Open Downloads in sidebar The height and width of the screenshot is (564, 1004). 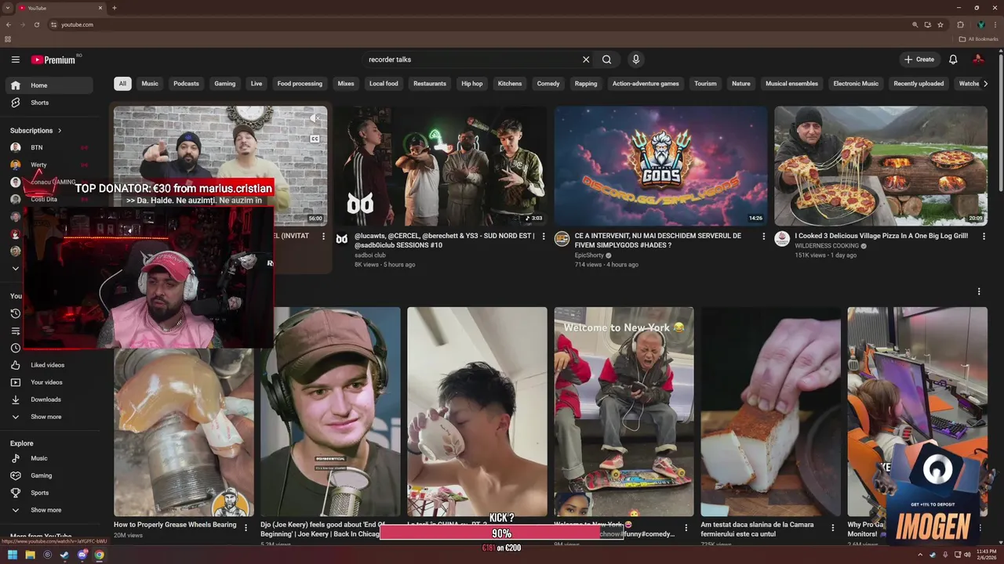[49, 399]
